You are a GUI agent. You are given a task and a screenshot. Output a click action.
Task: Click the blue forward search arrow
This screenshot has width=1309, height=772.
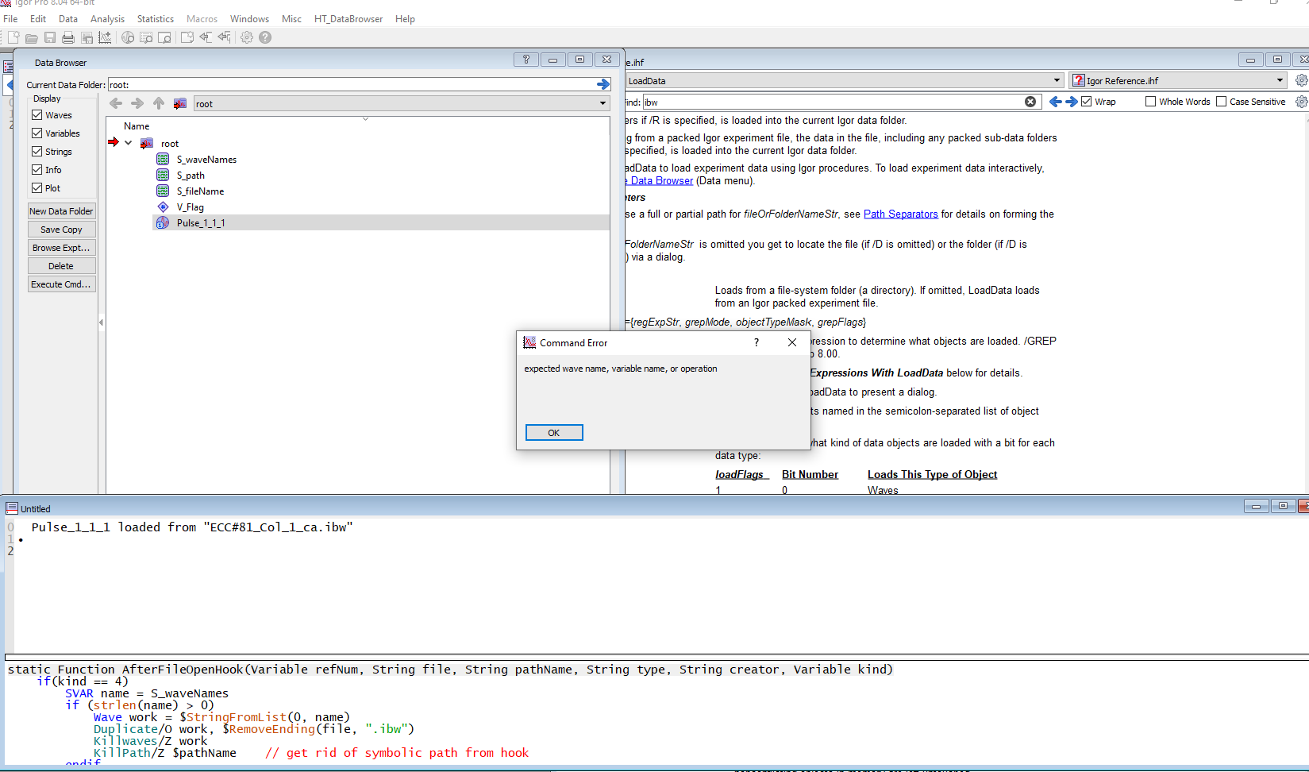[x=1071, y=102]
